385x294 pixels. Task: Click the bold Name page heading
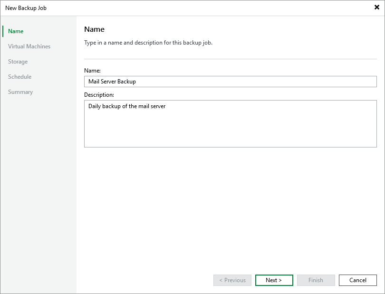[94, 29]
